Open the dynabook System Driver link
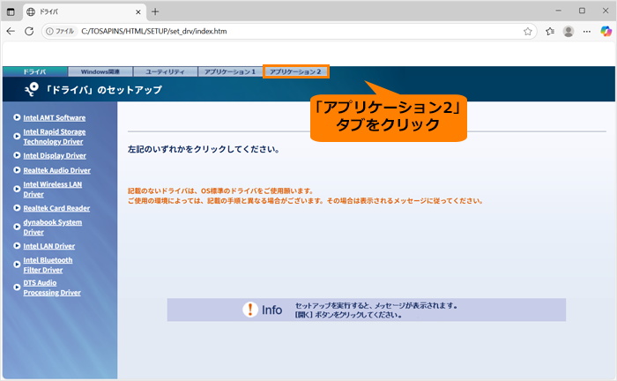Viewport: 617px width, 381px height. tap(53, 228)
